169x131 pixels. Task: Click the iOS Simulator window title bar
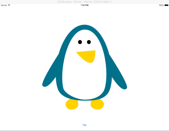[x=84, y=2]
